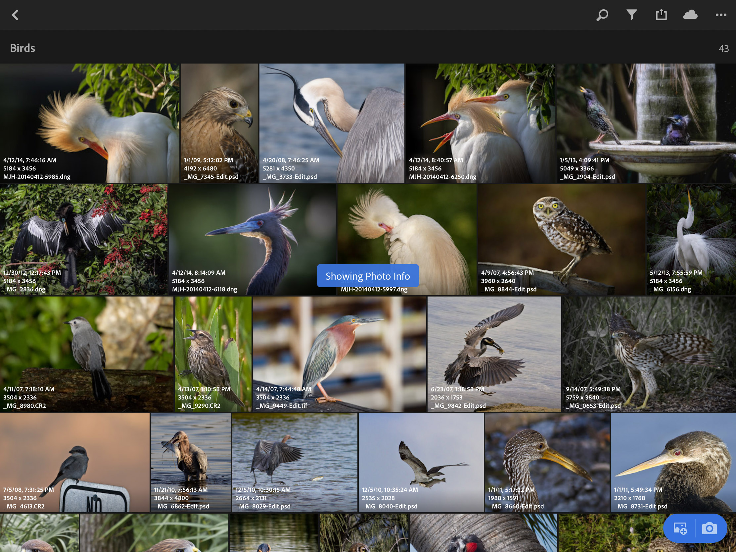This screenshot has height=552, width=736.
Task: Tap date text 7/5/08, 7:31:25 PM
Action: tap(28, 490)
